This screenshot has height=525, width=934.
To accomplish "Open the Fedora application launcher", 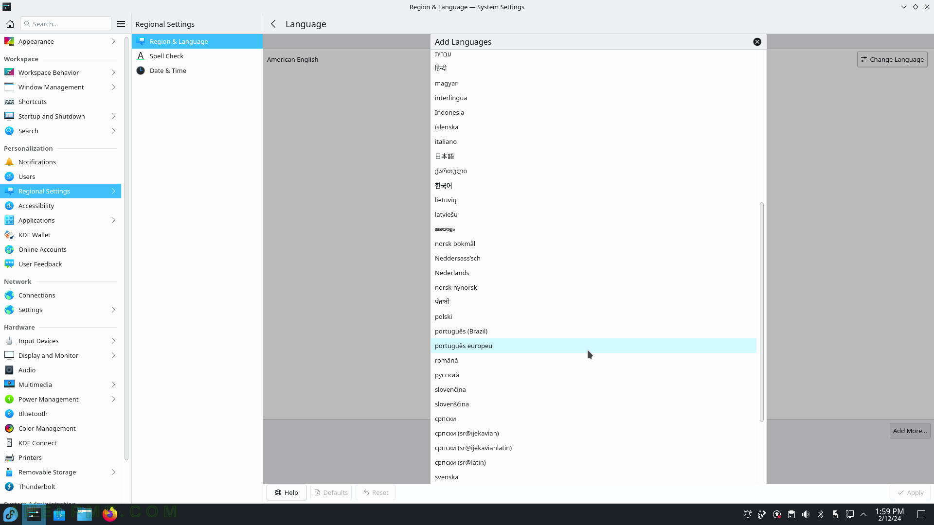I will [x=11, y=514].
